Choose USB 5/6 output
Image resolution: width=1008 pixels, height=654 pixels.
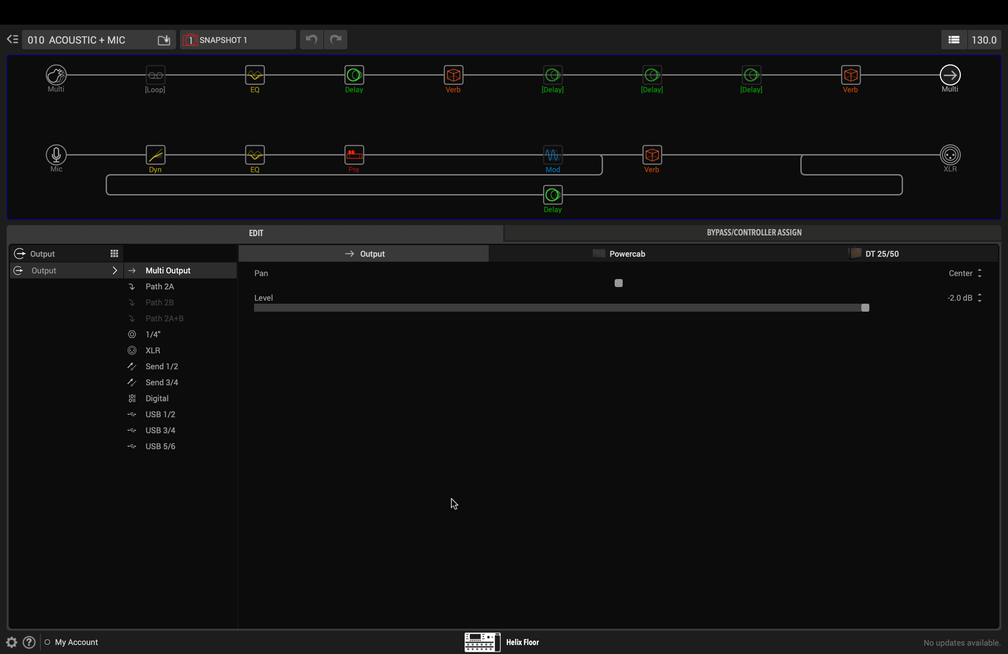coord(180,446)
